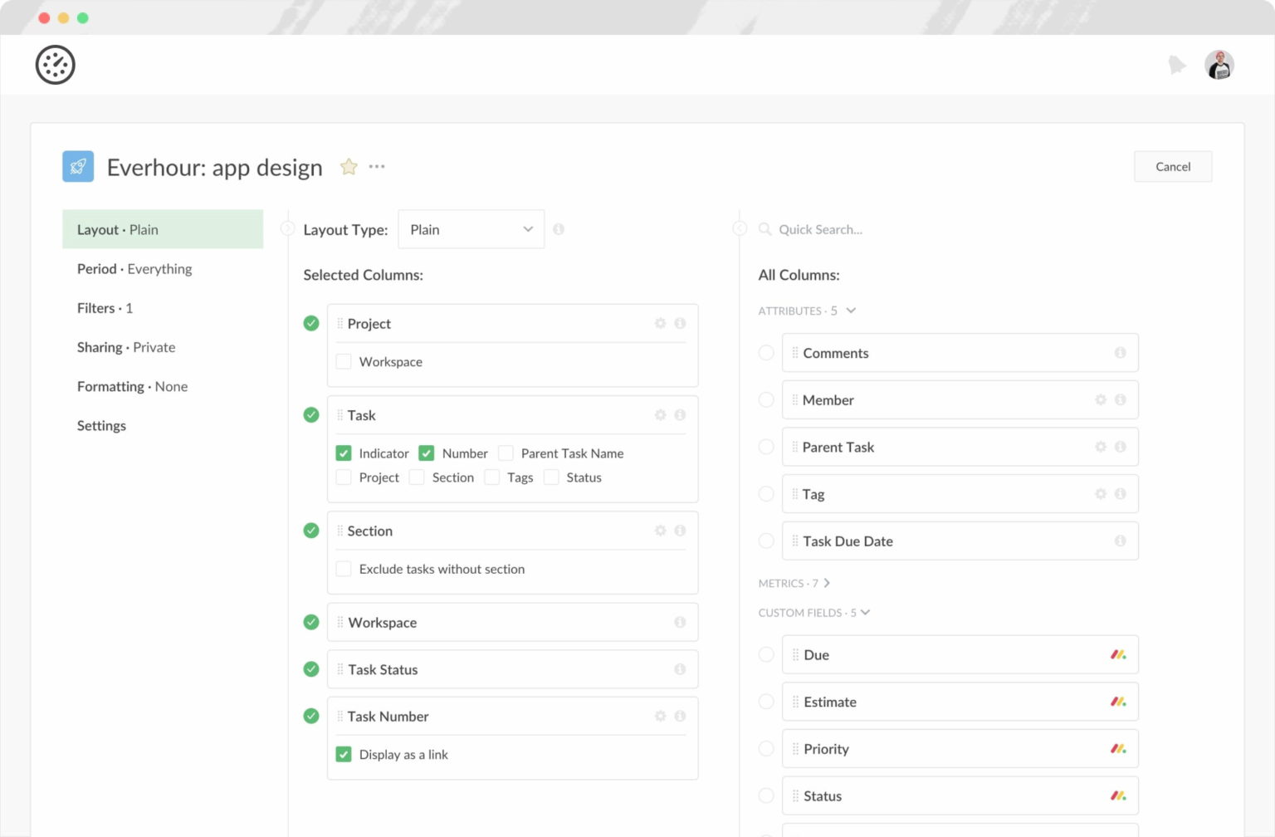The height and width of the screenshot is (837, 1275).
Task: Open the Formatting section
Action: point(131,386)
